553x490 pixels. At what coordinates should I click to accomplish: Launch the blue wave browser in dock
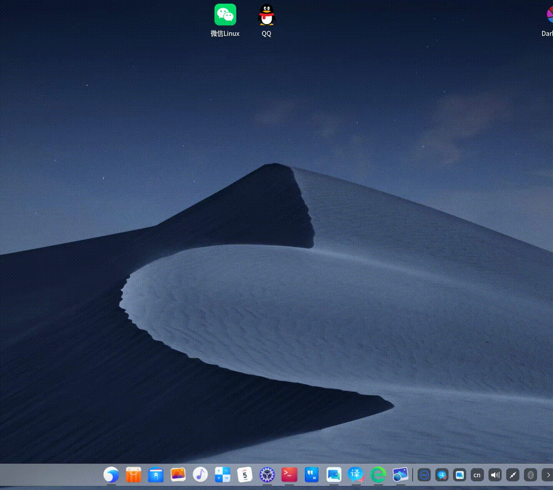tap(111, 475)
